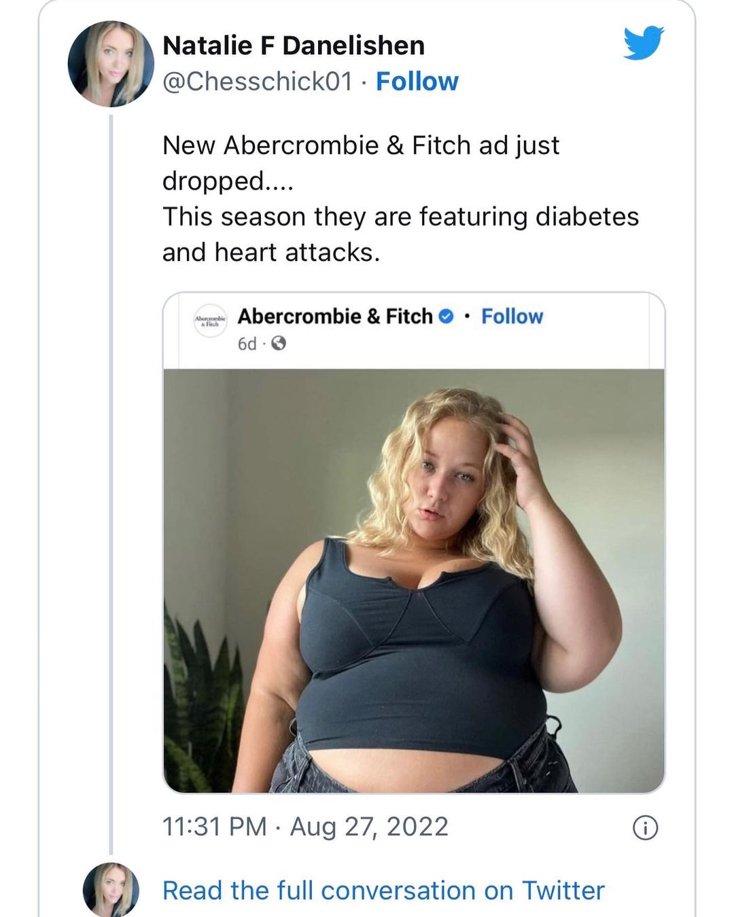Click the small avatar beside Read conversation
734x917 pixels.
(x=111, y=890)
